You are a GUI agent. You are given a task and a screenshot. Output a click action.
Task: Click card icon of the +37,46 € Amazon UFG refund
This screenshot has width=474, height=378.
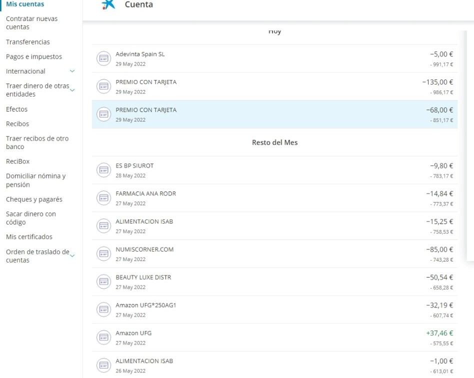(103, 338)
